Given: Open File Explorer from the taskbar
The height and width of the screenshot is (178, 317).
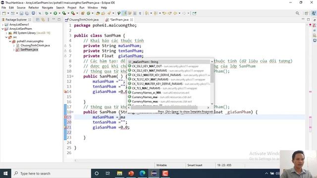Looking at the screenshot, I should pos(119,174).
